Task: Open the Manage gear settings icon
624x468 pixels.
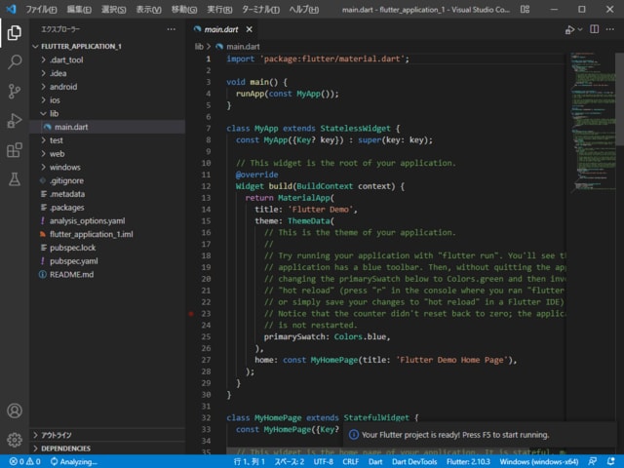Action: (x=15, y=440)
